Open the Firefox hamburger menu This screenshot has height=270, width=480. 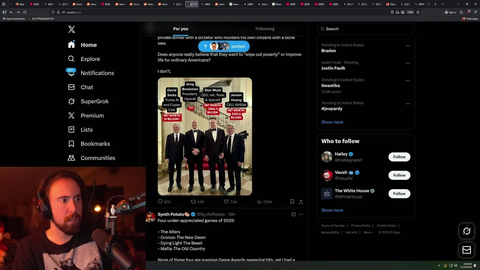[475, 12]
